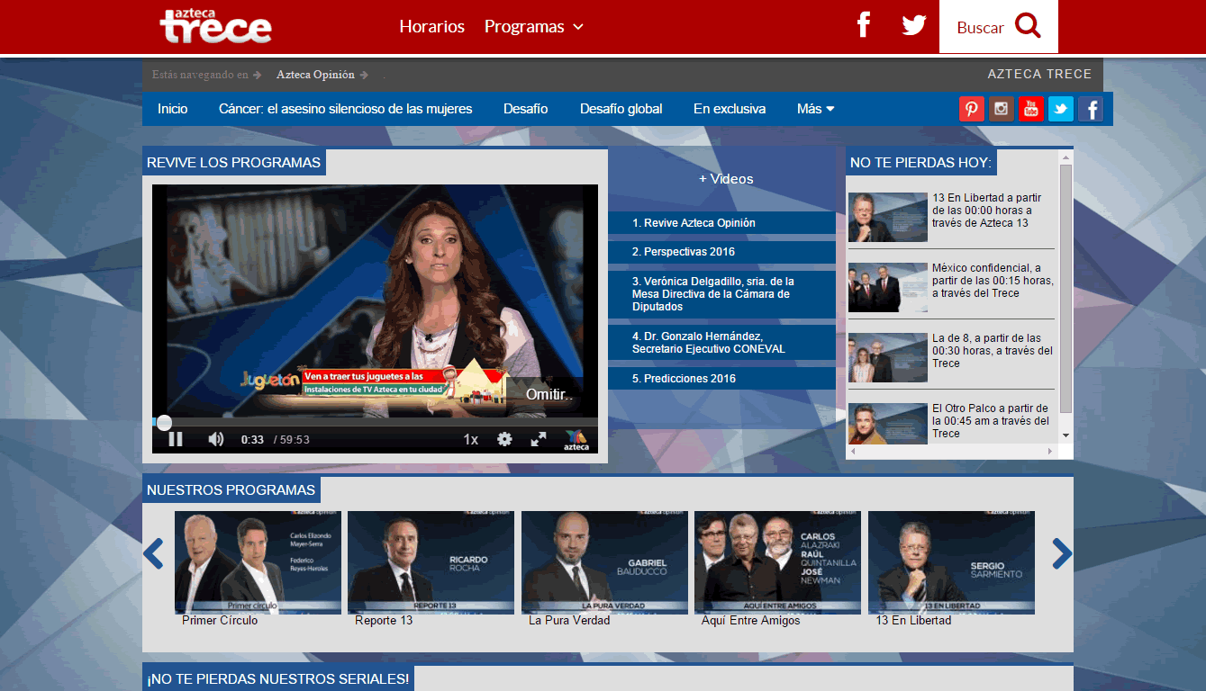
Task: Pause the video playback
Action: tap(176, 439)
